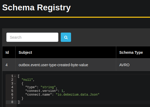Click line number 8 in the gutter

[x=12, y=102]
